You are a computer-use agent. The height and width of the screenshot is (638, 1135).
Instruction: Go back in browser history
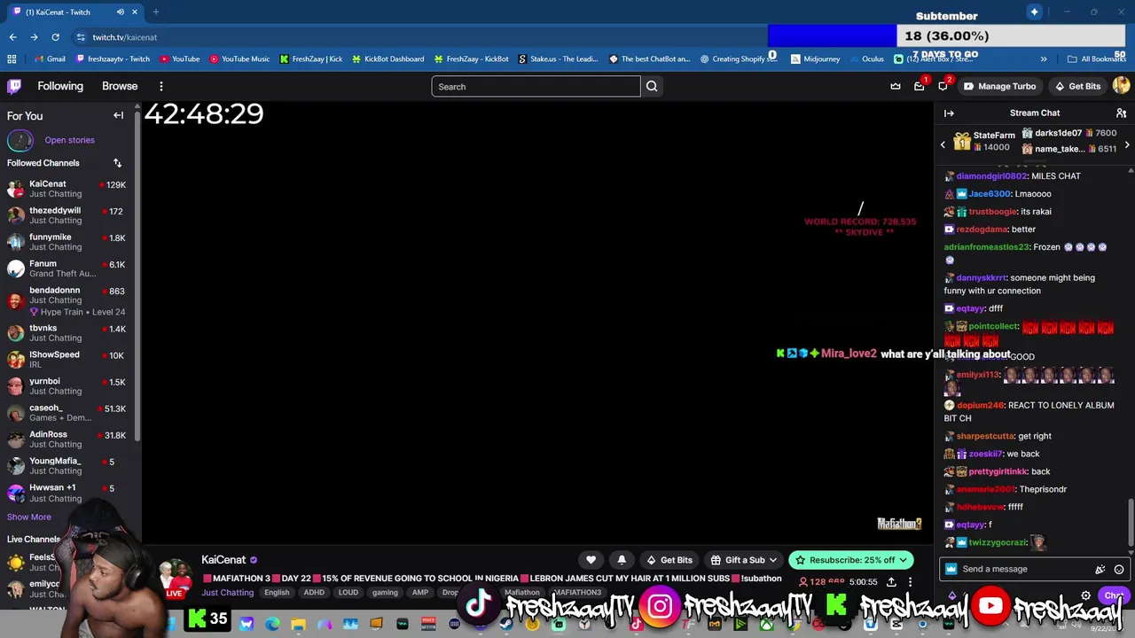pos(12,37)
